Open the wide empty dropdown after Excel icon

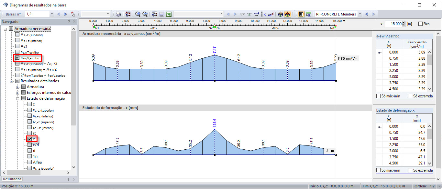pyautogui.click(x=221, y=14)
